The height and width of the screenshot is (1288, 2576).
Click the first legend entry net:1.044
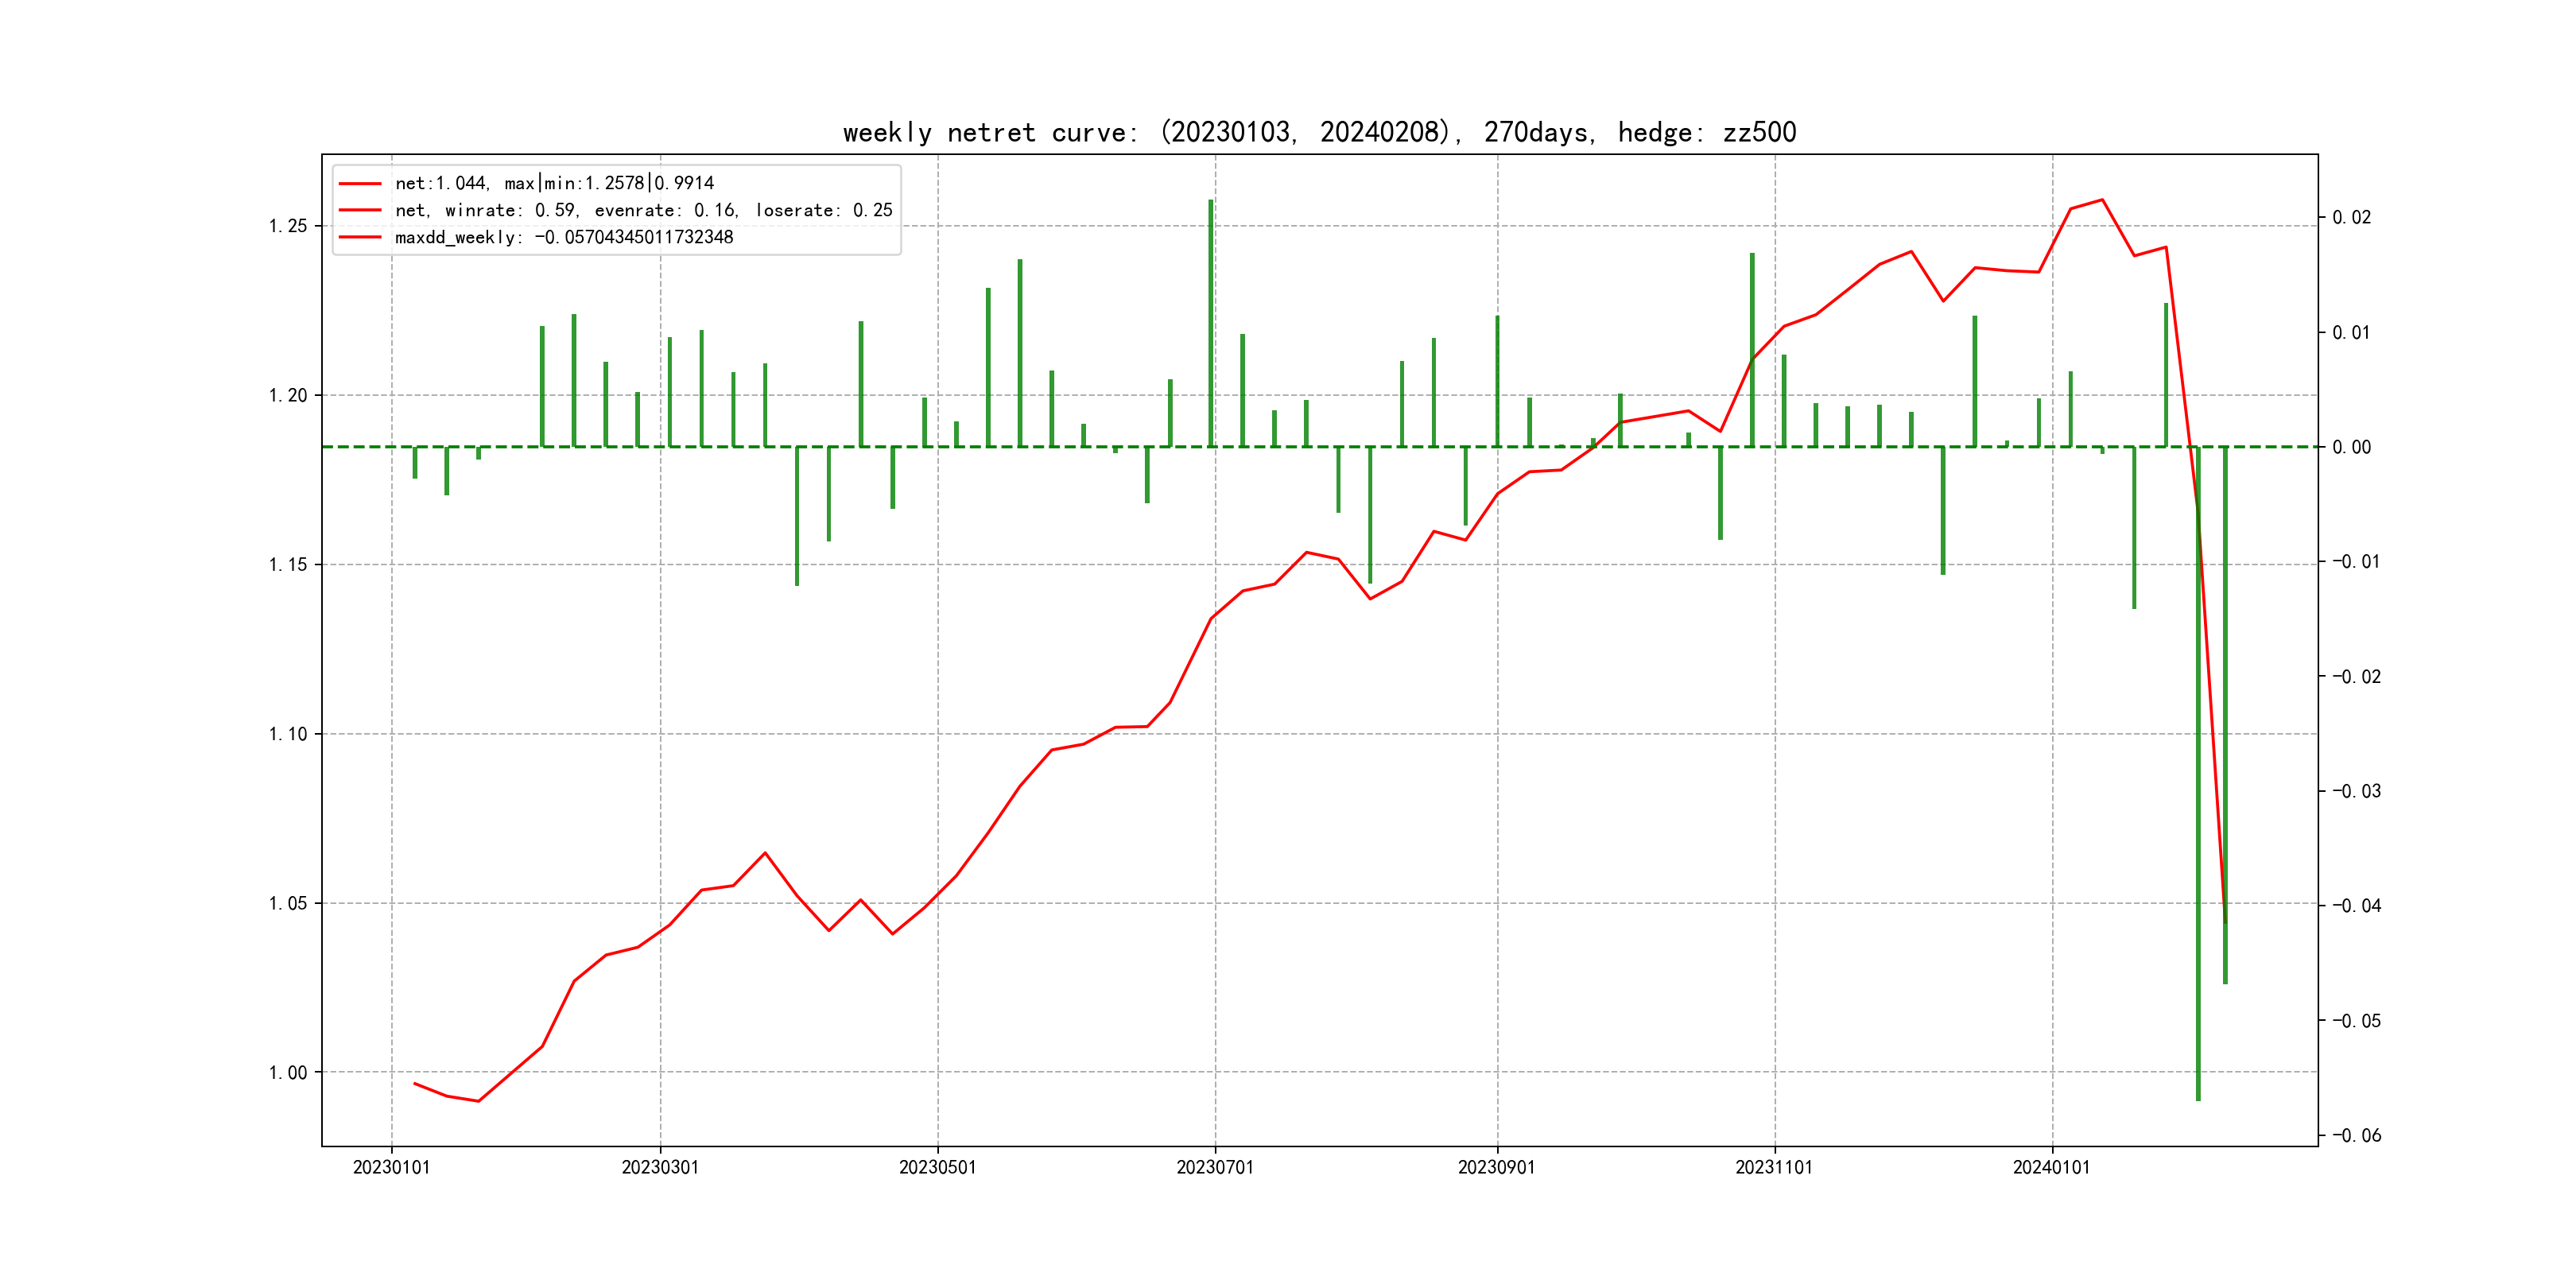pos(554,183)
